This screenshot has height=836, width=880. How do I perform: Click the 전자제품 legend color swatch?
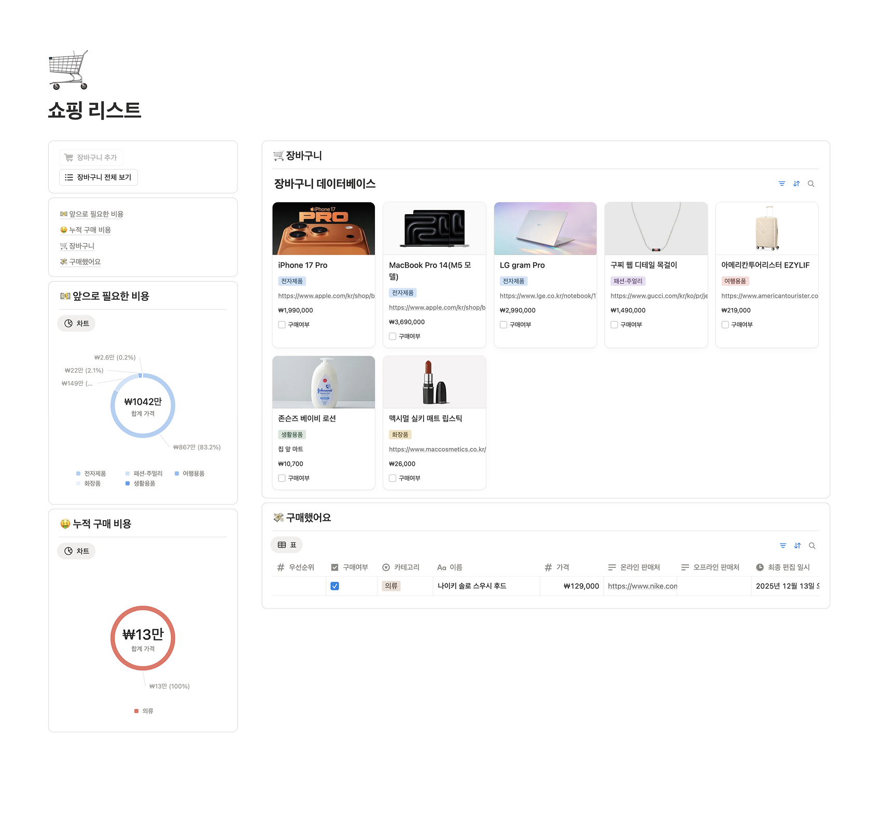(78, 473)
